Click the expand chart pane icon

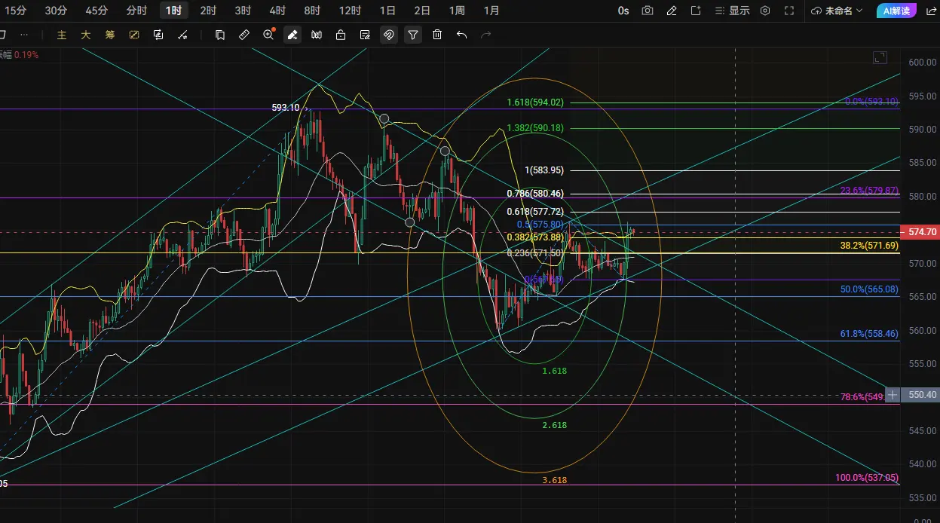coord(880,57)
